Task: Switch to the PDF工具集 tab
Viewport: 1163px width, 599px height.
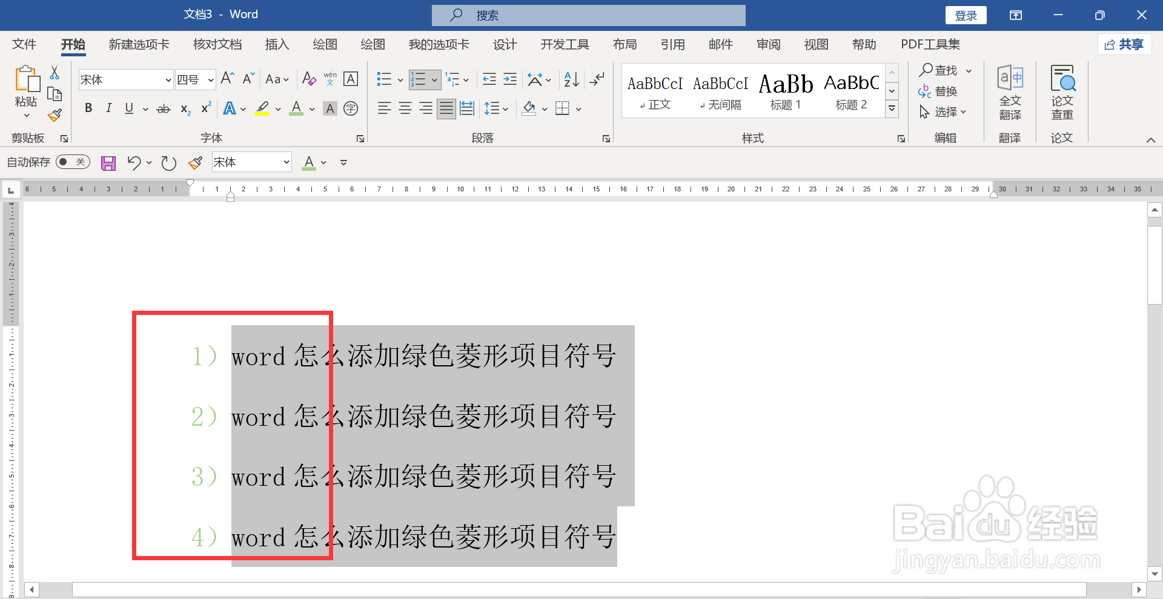Action: pos(930,44)
